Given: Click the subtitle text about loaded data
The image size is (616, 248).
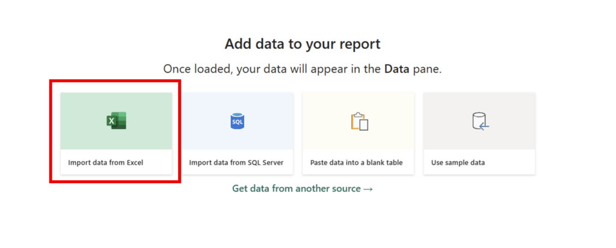Looking at the screenshot, I should 271,69.
